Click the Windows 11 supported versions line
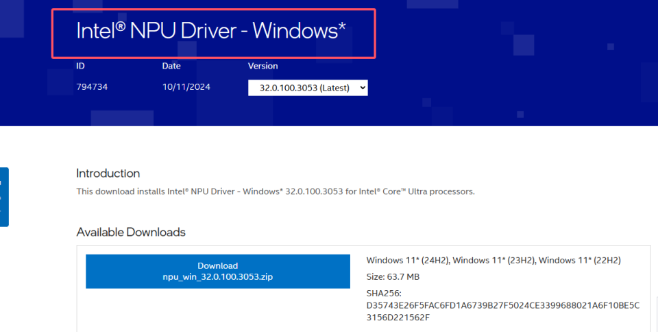Image resolution: width=658 pixels, height=332 pixels. 493,260
